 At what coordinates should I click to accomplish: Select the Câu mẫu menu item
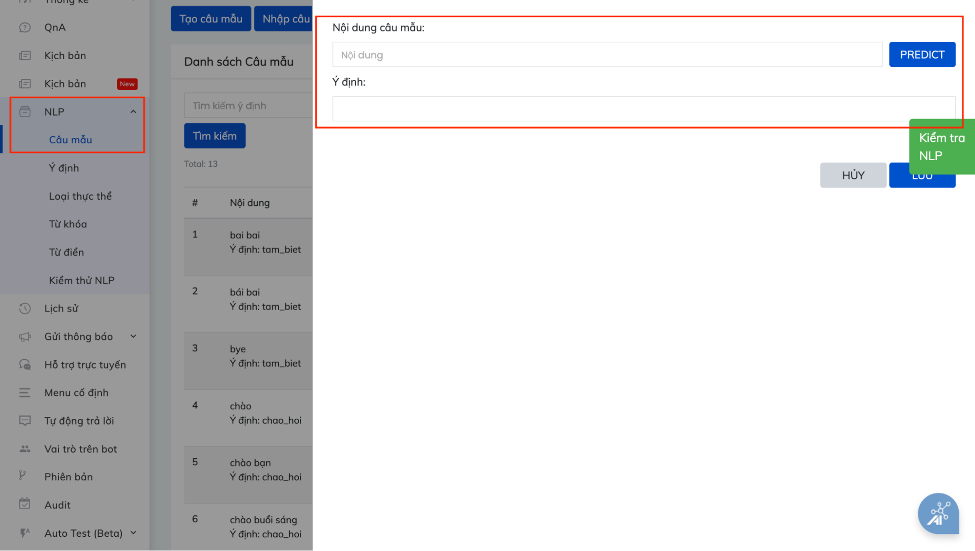pos(71,140)
